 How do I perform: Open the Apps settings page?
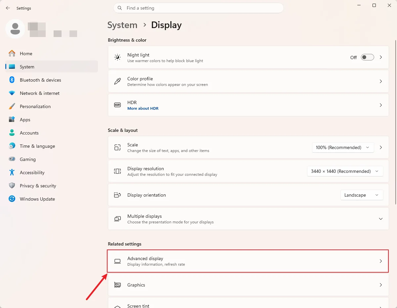pos(52,120)
